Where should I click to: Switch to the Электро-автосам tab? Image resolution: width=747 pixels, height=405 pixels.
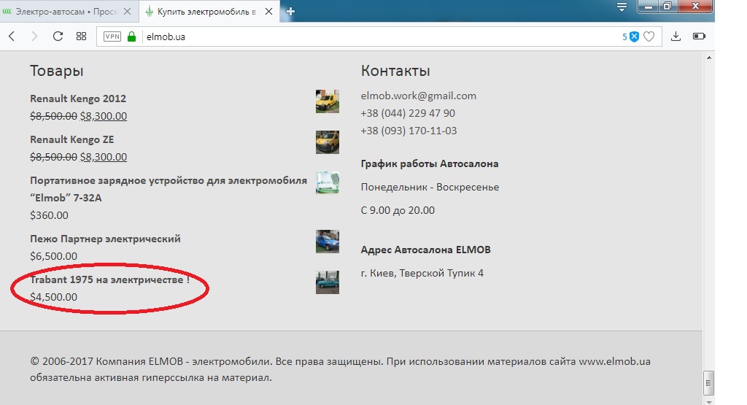click(x=66, y=11)
